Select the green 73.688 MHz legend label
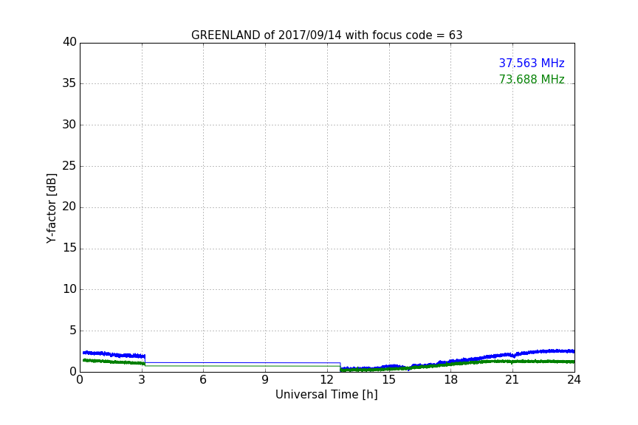The width and height of the screenshot is (638, 425). (x=532, y=79)
